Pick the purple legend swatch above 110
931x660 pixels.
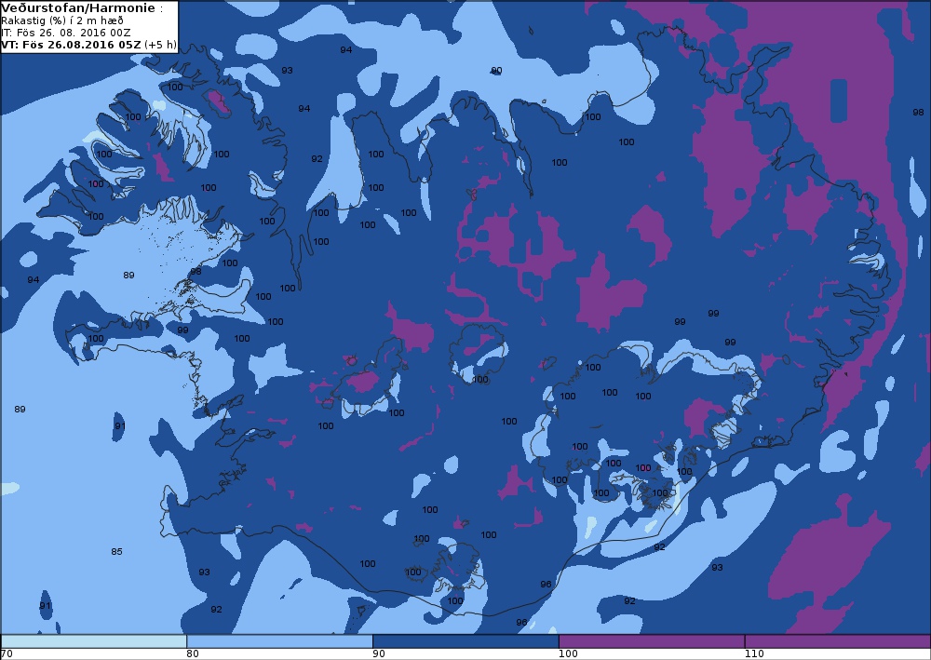(x=838, y=641)
